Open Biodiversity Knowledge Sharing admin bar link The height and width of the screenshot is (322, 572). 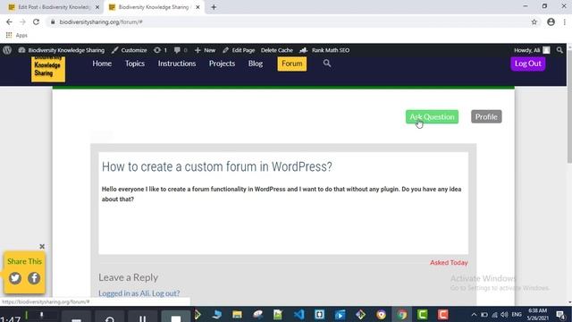tap(62, 50)
